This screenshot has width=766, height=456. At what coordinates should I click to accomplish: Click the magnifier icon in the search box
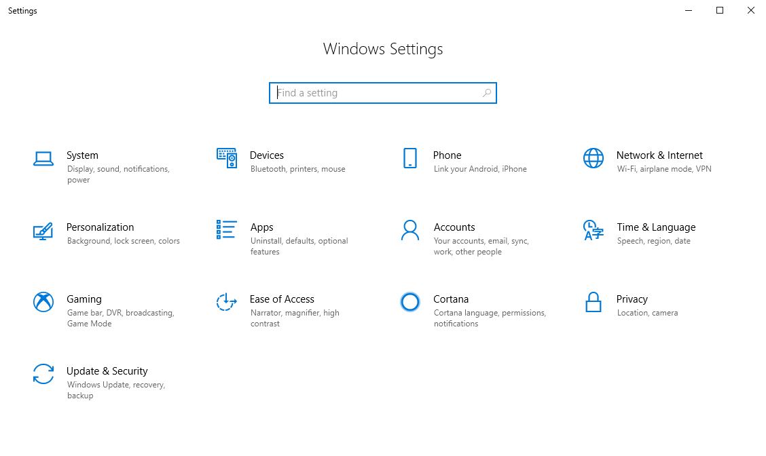coord(487,93)
